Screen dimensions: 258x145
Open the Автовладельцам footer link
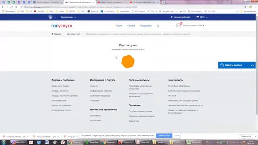59,101
